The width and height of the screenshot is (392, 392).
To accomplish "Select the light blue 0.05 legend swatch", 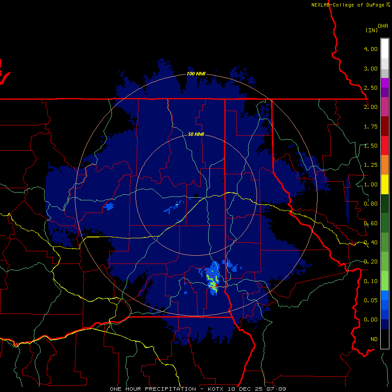I will pos(385,295).
